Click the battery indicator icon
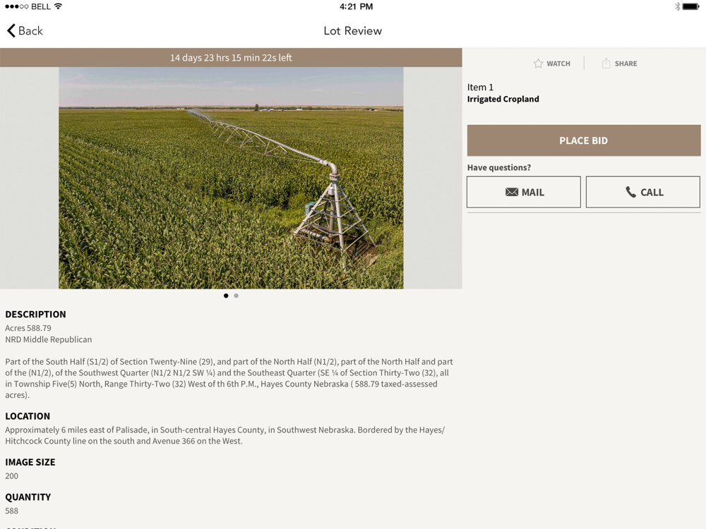Screen dimensions: 706x529 tap(691, 6)
